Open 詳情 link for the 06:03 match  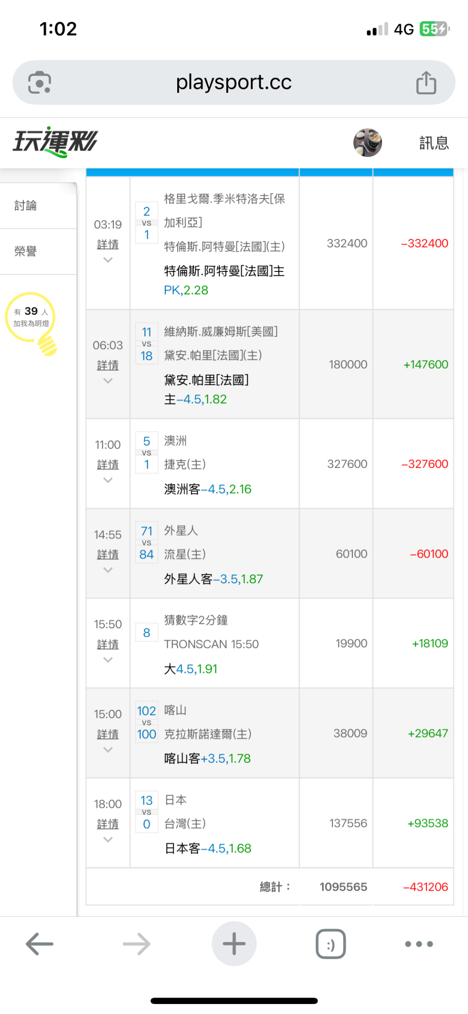(108, 365)
